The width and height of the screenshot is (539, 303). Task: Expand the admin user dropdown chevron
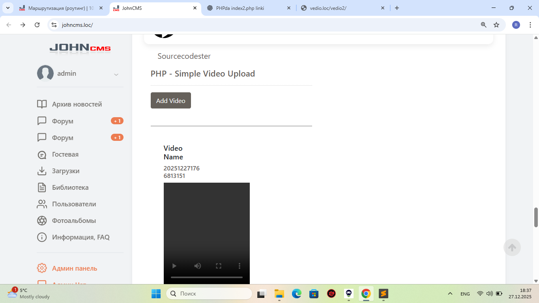pos(116,74)
